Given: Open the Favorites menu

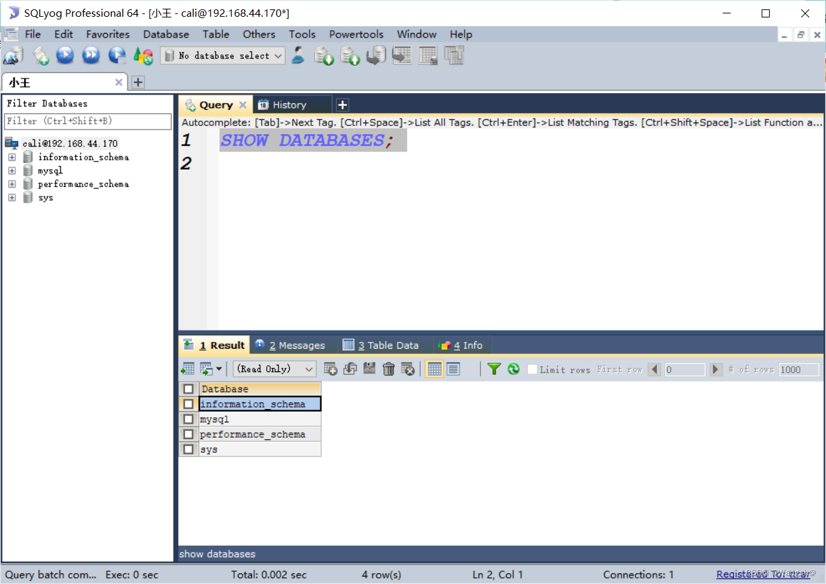Looking at the screenshot, I should pyautogui.click(x=107, y=34).
